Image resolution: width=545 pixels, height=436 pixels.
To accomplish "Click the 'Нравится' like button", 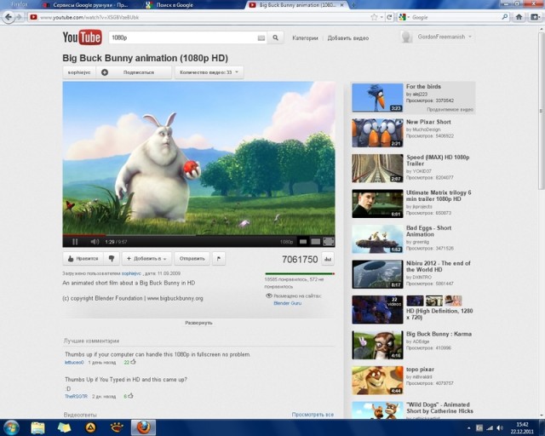I will (83, 258).
